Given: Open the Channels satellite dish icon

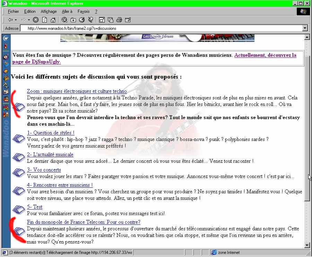Looking at the screenshot, I should (x=91, y=20).
